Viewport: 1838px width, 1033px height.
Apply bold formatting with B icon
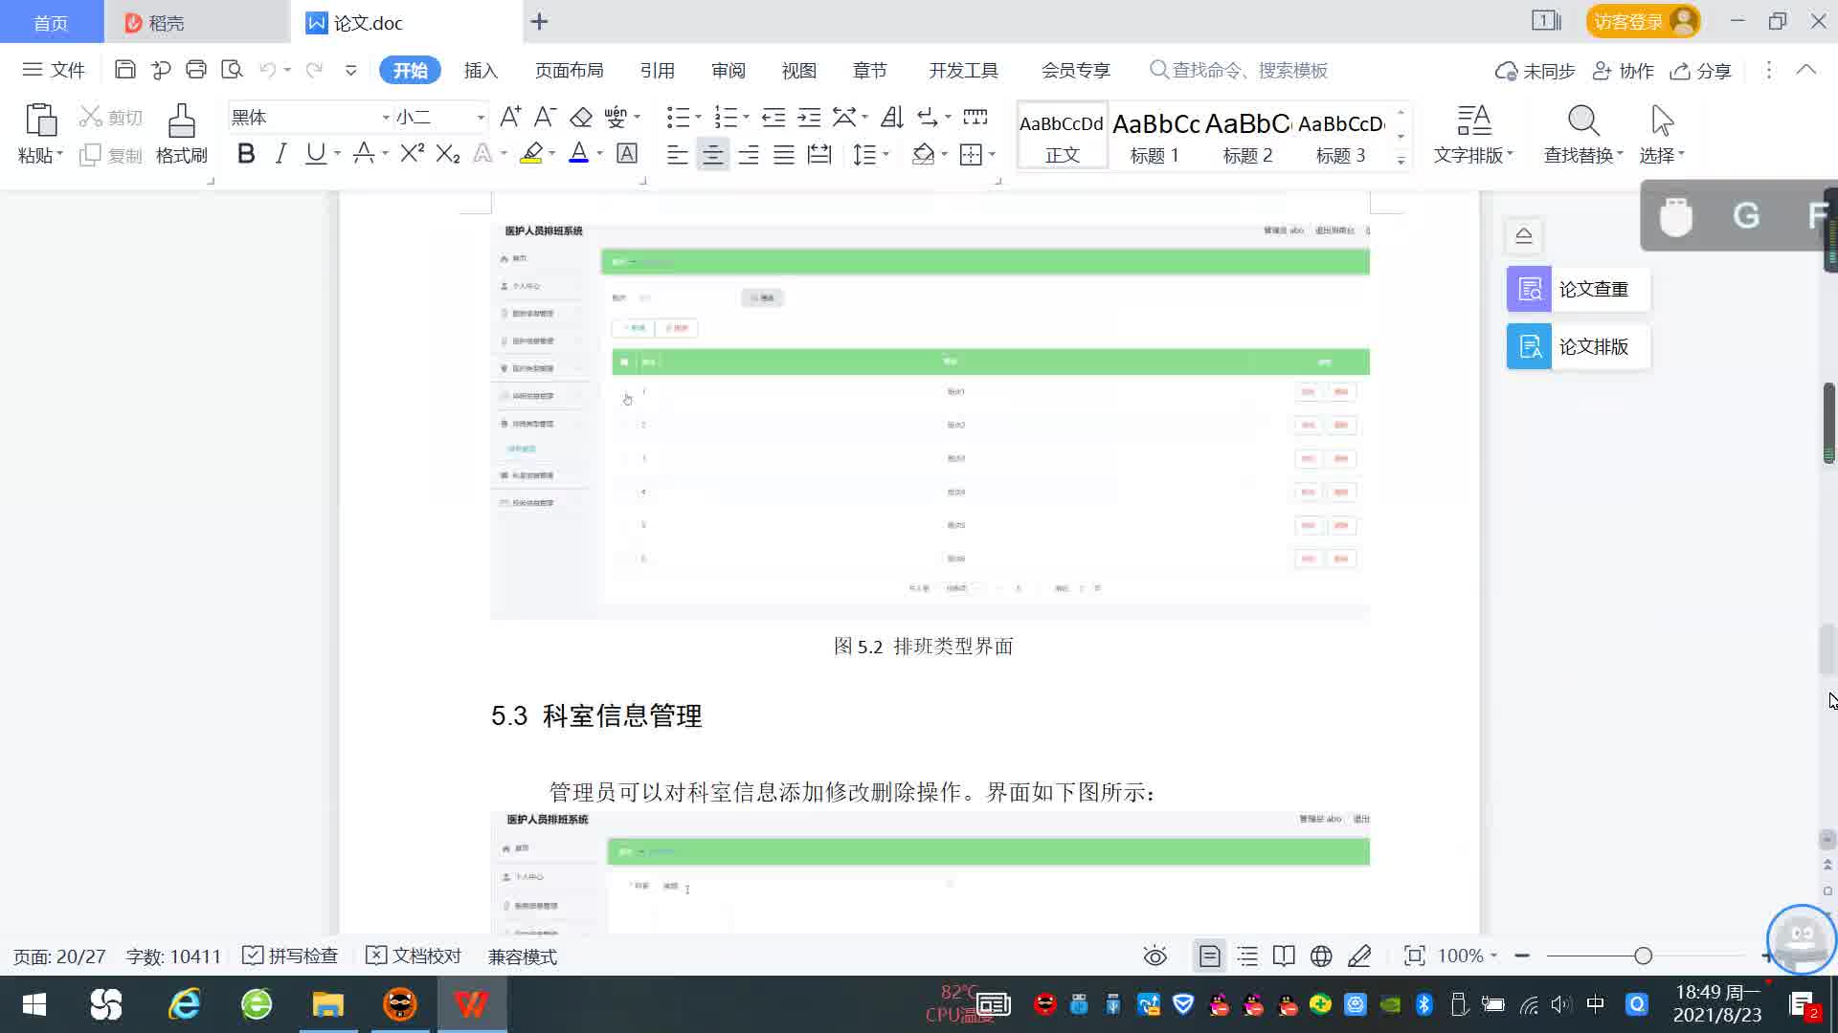(246, 154)
